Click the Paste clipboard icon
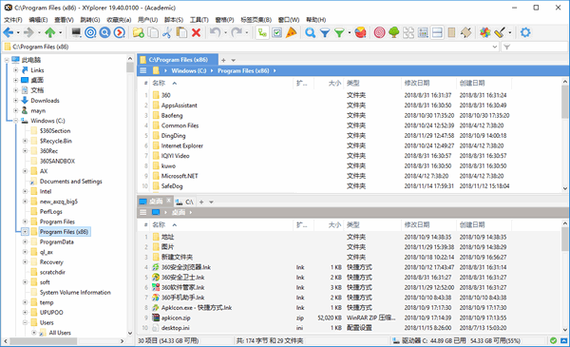The width and height of the screenshot is (570, 347). point(181,32)
